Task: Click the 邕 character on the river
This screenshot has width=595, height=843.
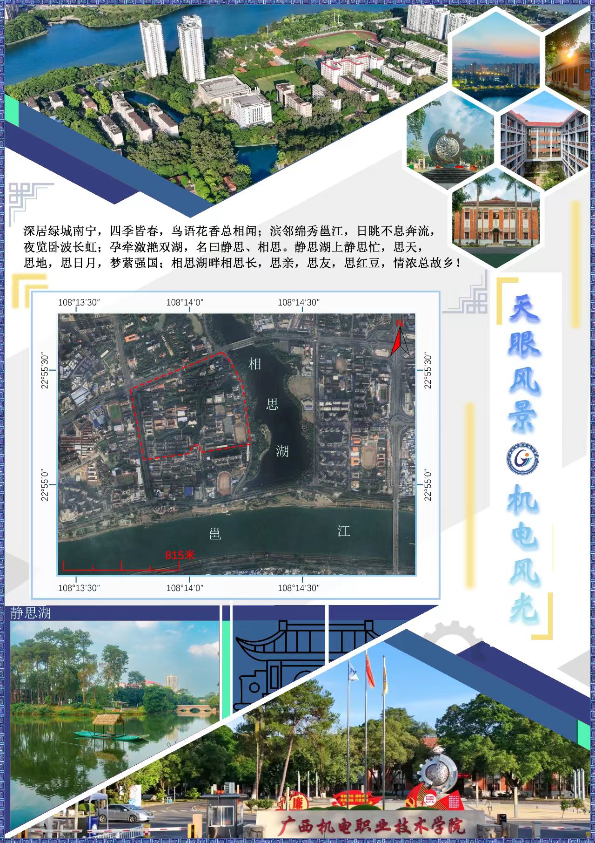Action: click(215, 534)
